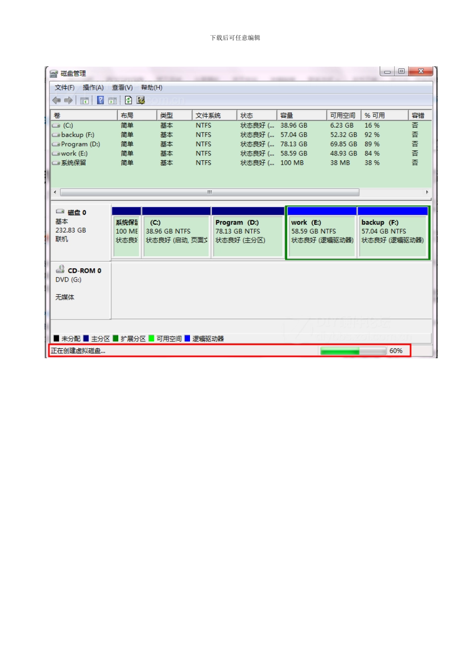Click the 89 % available cell

[372, 144]
